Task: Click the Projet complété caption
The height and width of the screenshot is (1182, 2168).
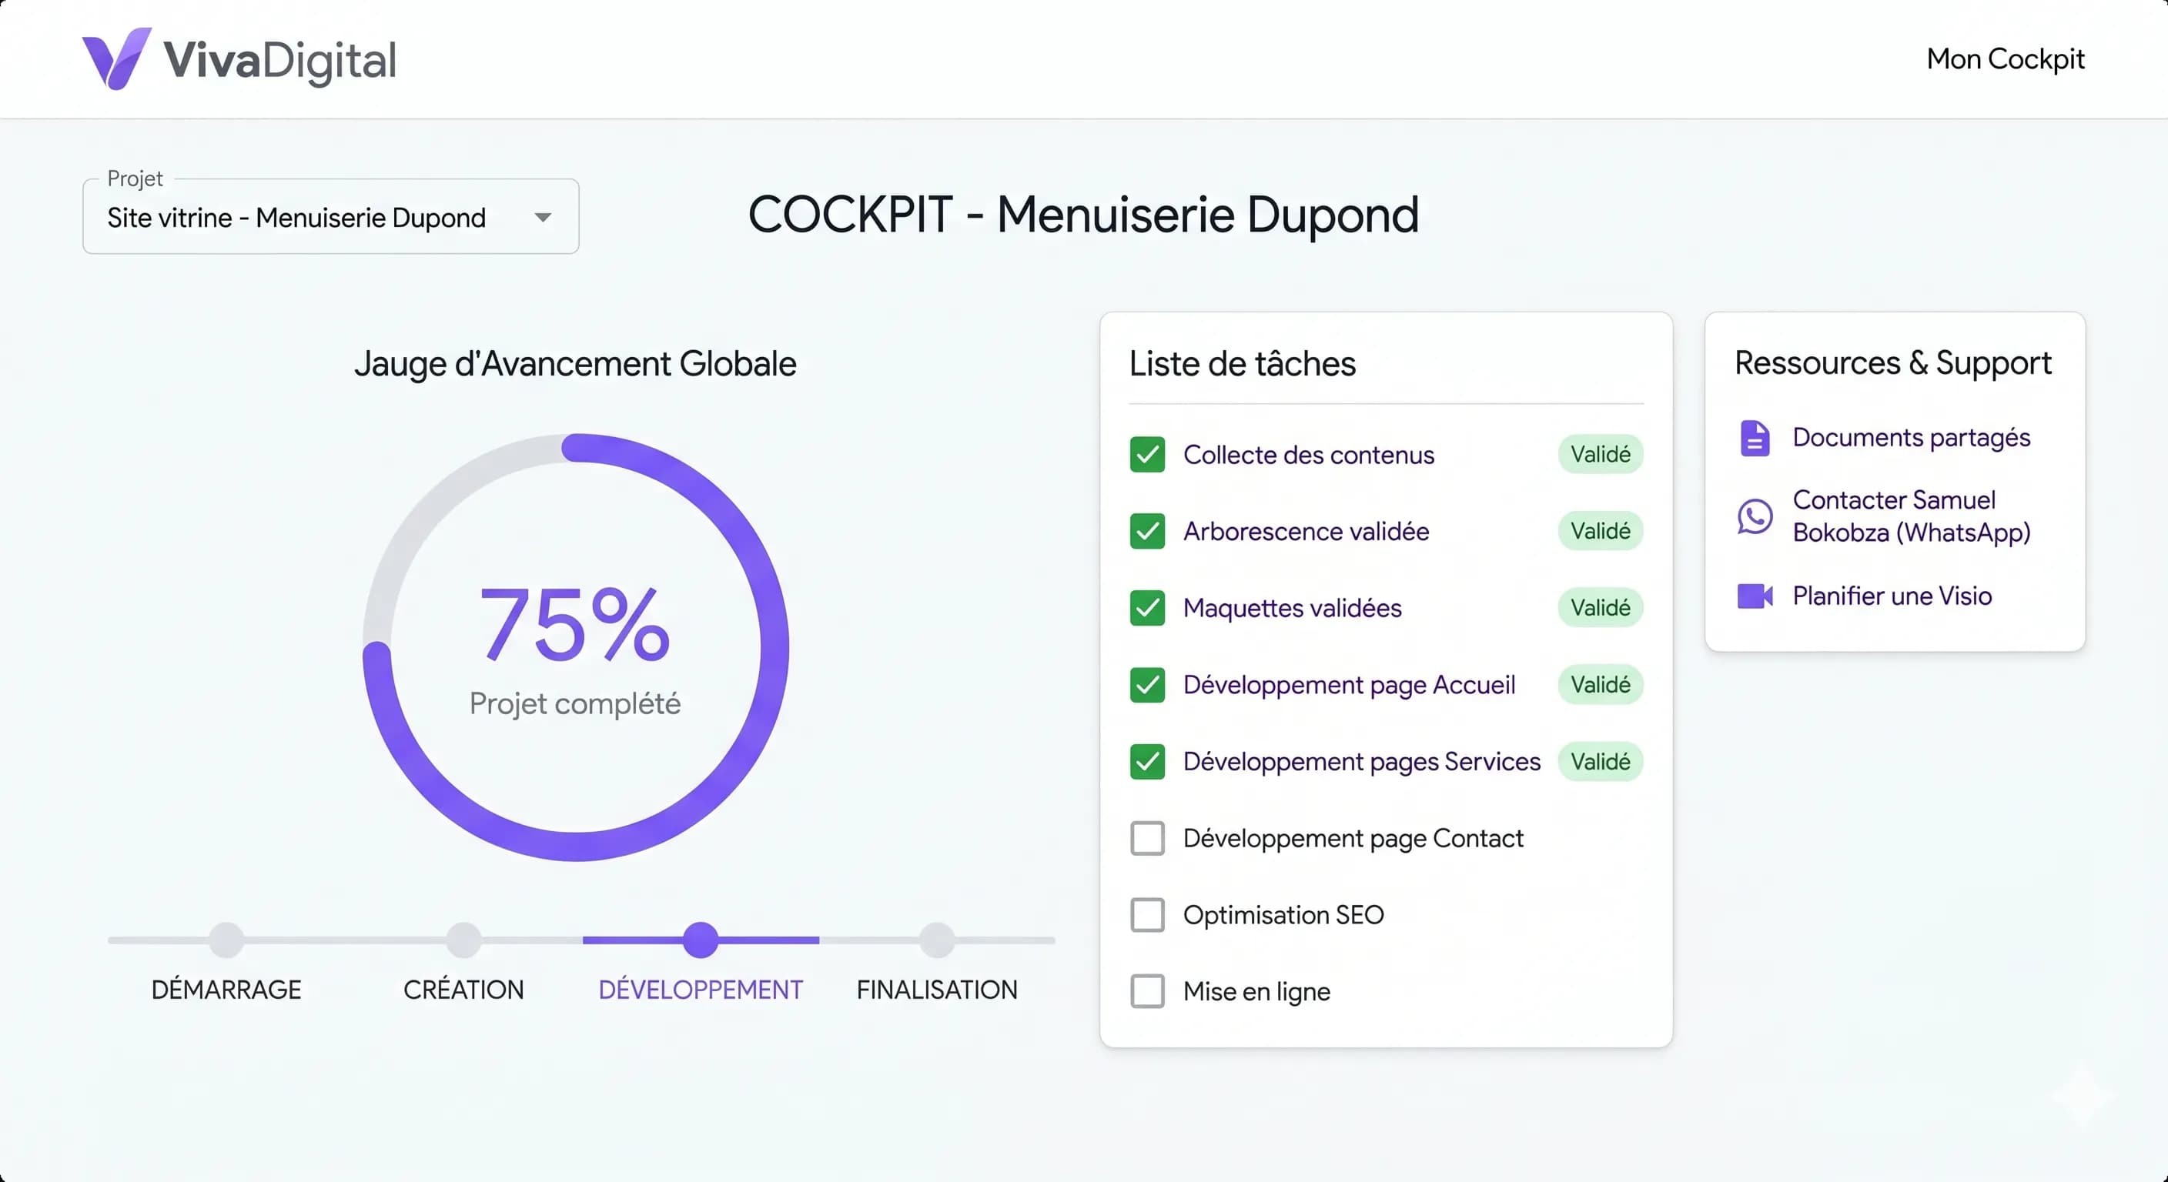Action: point(575,704)
